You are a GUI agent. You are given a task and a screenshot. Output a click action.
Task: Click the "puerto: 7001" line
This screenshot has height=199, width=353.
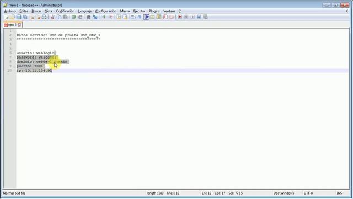[30, 66]
